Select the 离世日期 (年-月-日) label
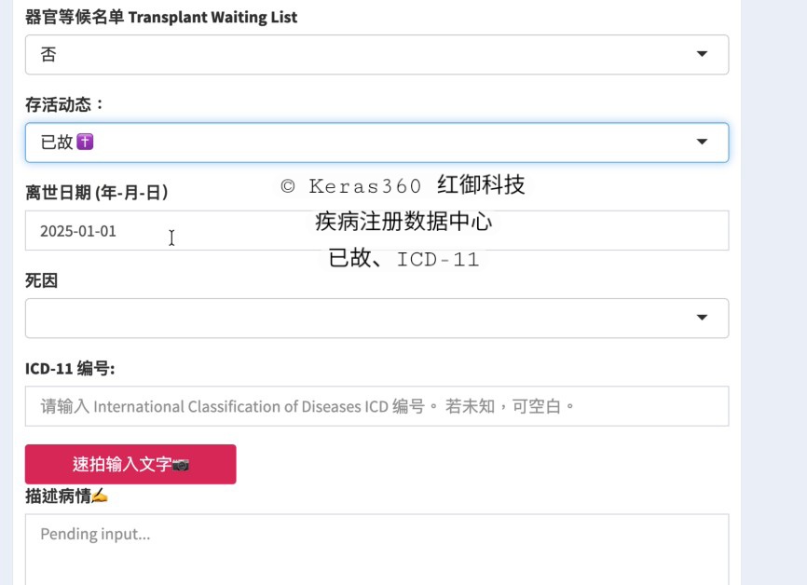807x585 pixels. (x=96, y=193)
